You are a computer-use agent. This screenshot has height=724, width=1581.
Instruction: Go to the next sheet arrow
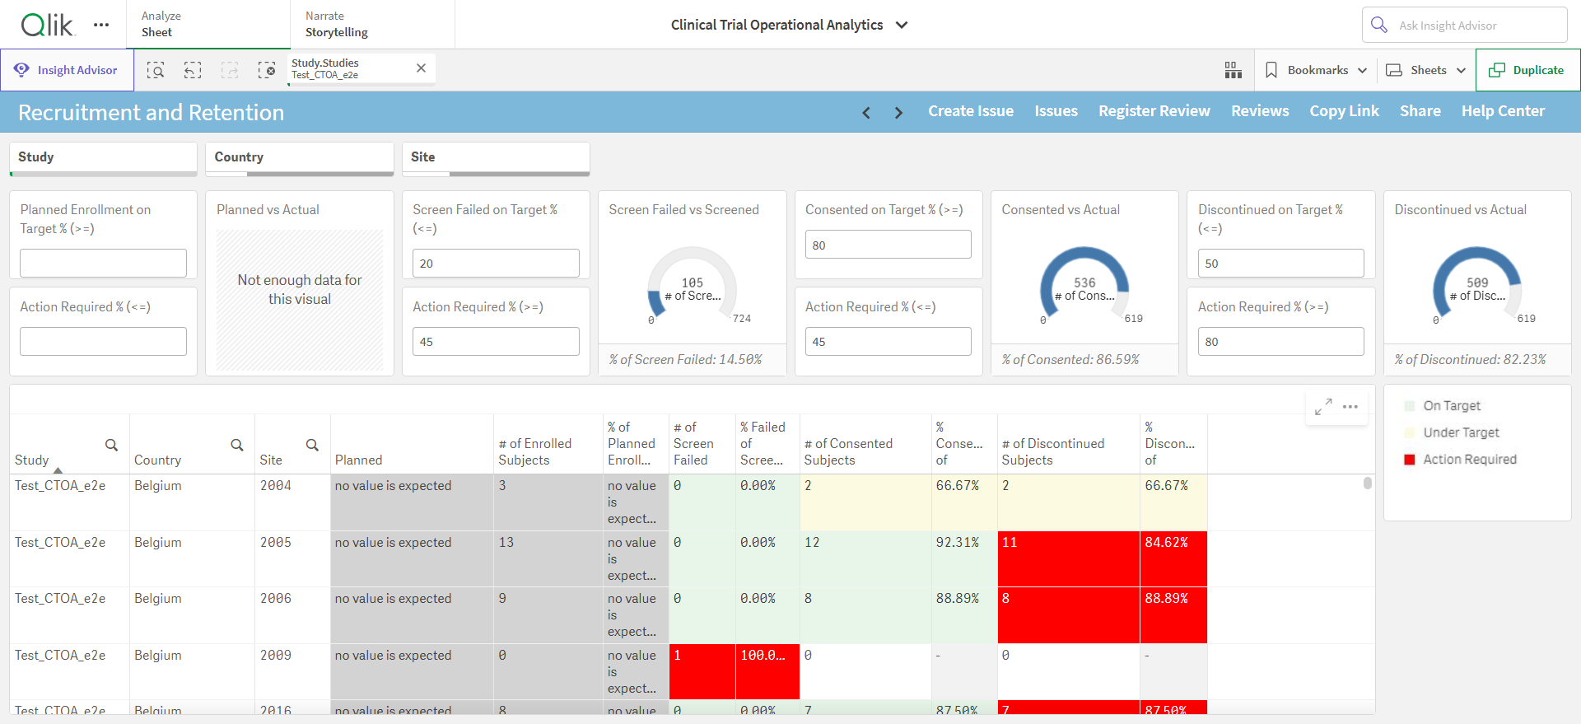coord(898,113)
